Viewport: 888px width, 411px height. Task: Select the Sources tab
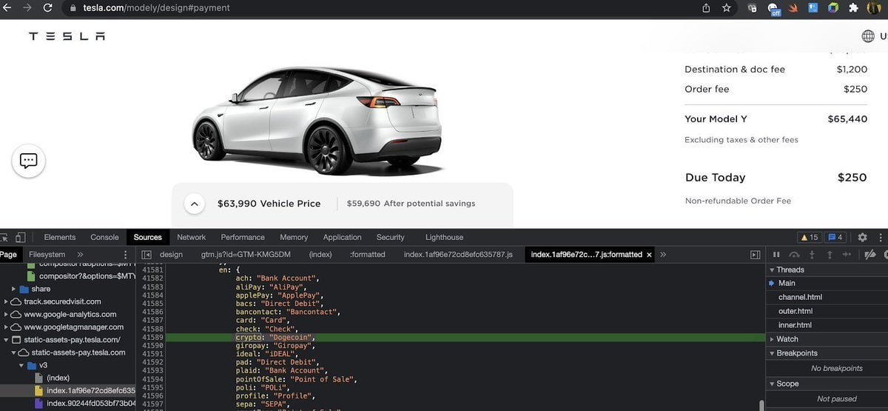click(148, 238)
